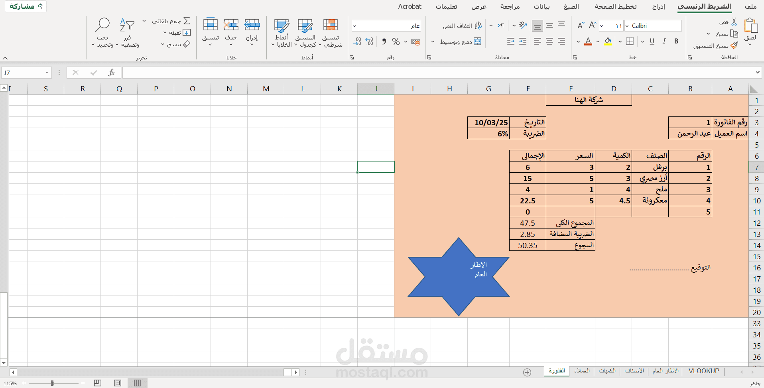The width and height of the screenshot is (764, 388).
Task: Open the fill color dropdown arrow
Action: pyautogui.click(x=598, y=41)
